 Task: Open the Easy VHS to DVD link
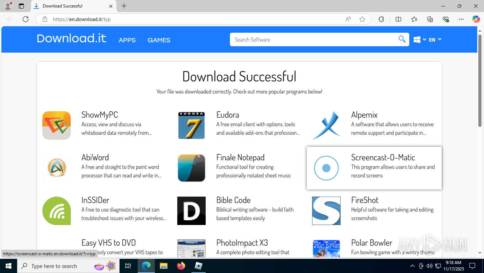(109, 242)
